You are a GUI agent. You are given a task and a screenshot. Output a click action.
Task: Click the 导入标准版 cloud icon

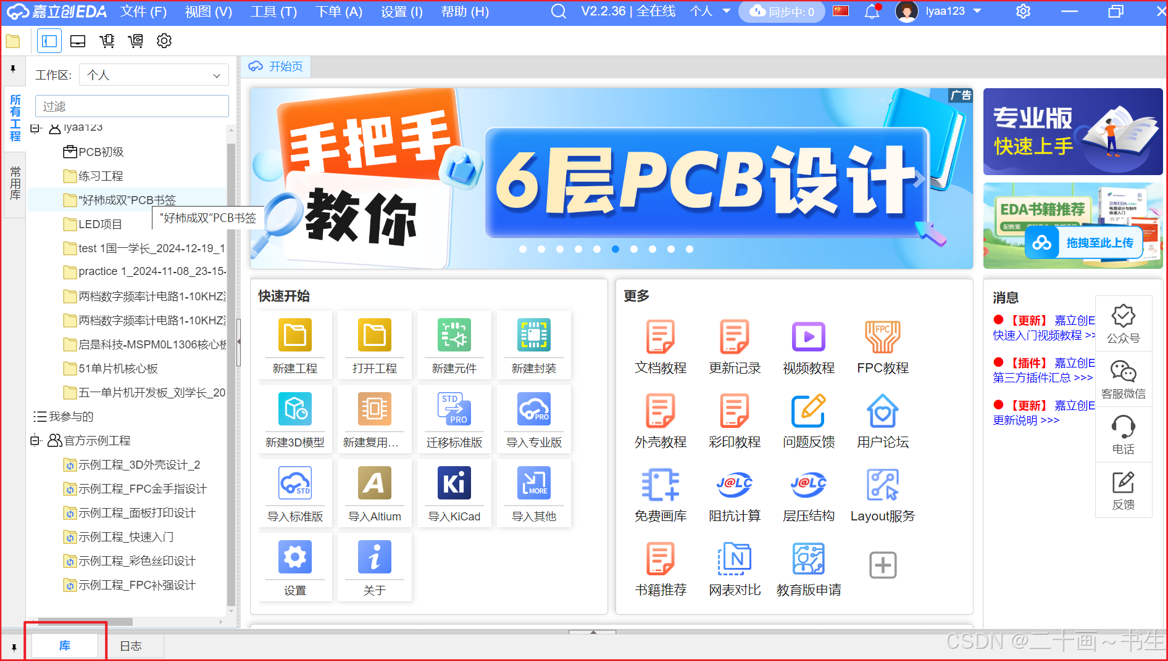coord(295,483)
